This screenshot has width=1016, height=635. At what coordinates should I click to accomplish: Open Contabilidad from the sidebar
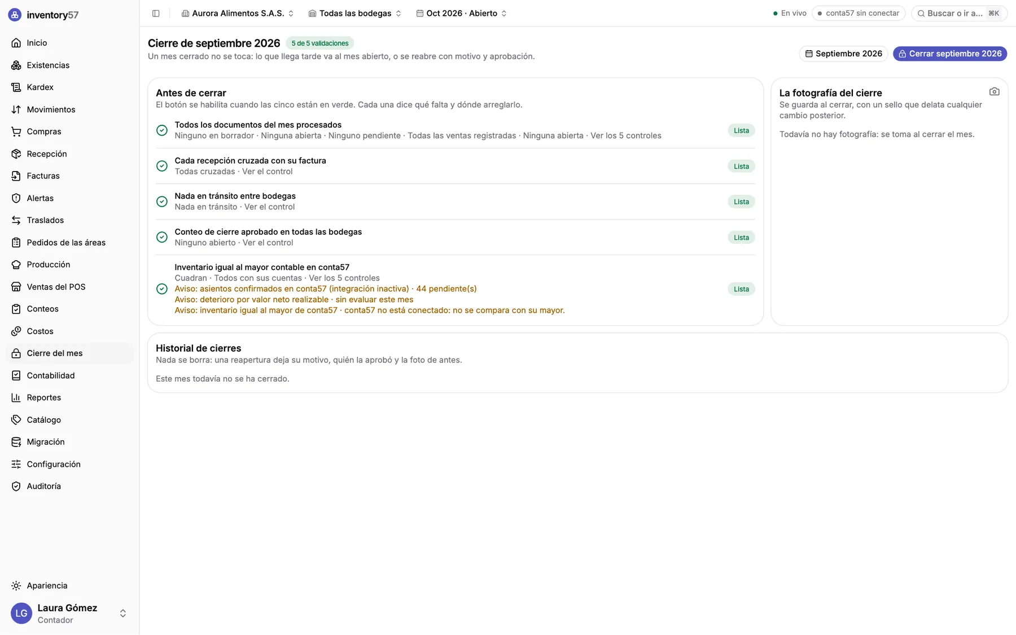tap(69, 376)
